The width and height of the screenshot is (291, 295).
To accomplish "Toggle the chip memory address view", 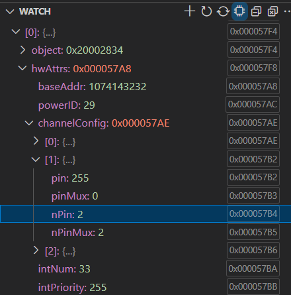I will [239, 11].
